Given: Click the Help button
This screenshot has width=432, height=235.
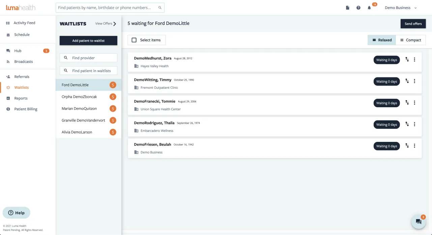Looking at the screenshot, I should tap(17, 212).
